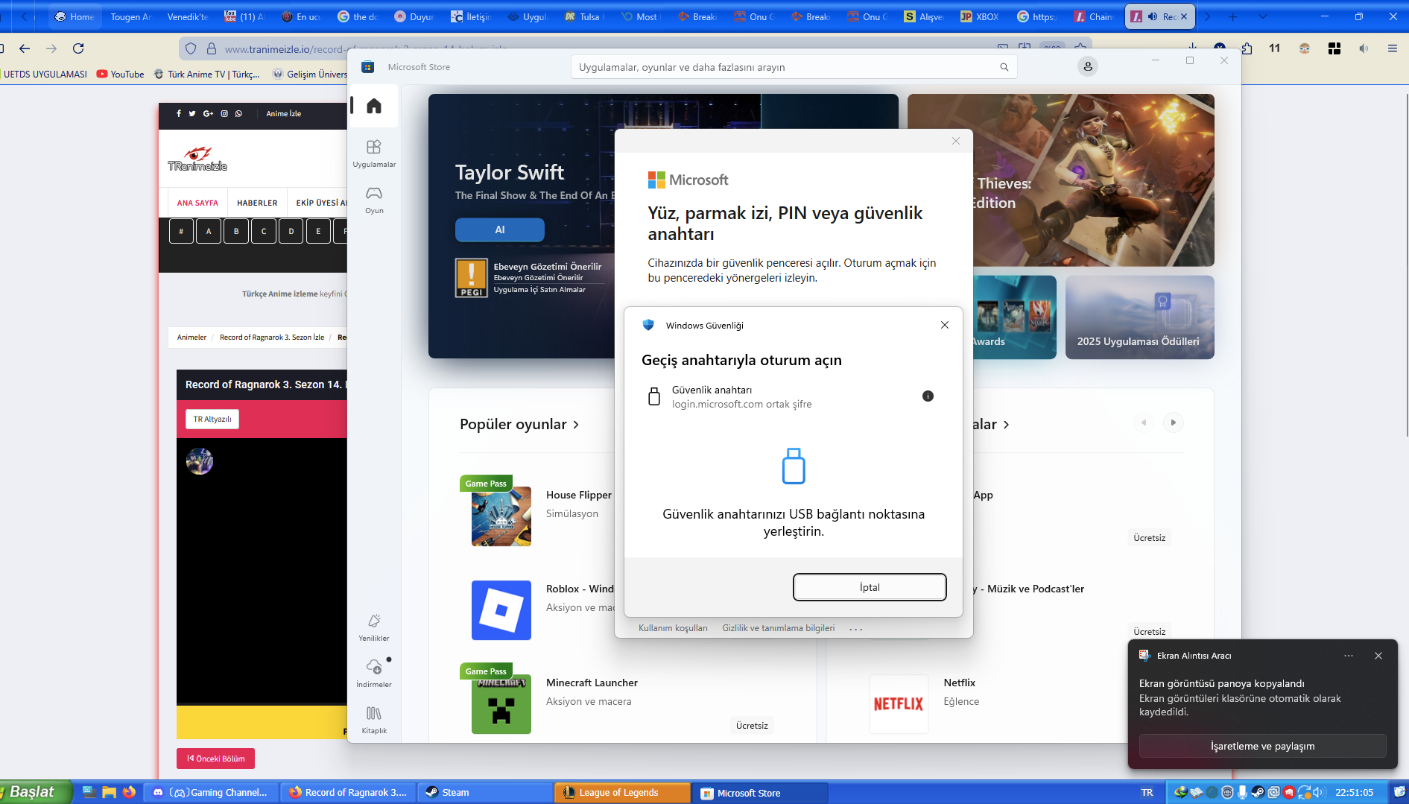Open the House Flipper game thumbnail

(x=501, y=516)
